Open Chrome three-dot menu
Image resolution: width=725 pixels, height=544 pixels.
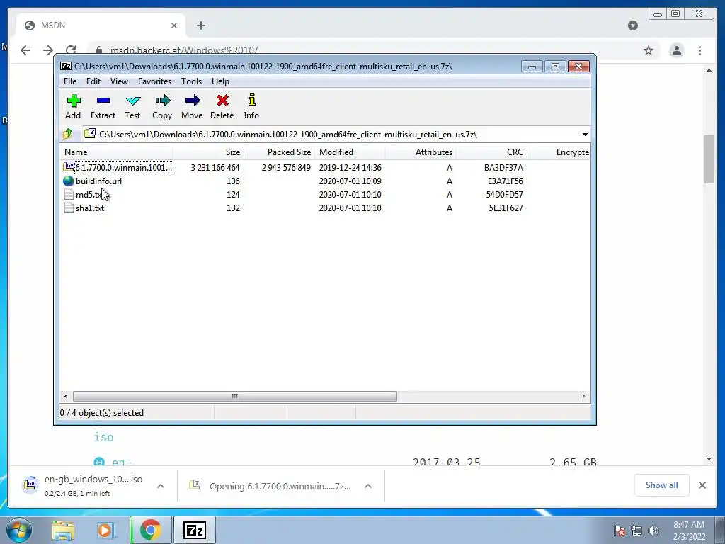click(x=700, y=50)
